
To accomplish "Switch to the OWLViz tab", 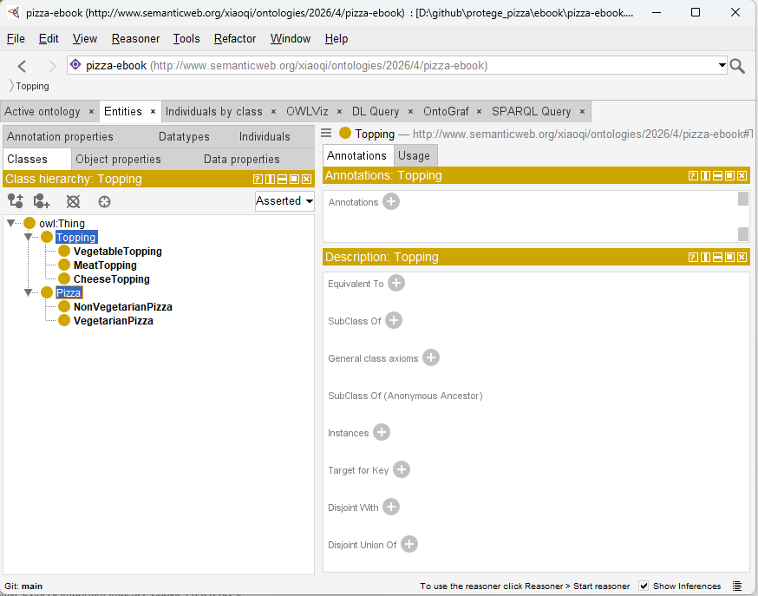I will click(x=307, y=112).
